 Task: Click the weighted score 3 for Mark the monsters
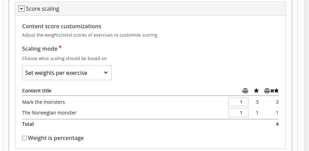[x=277, y=102]
